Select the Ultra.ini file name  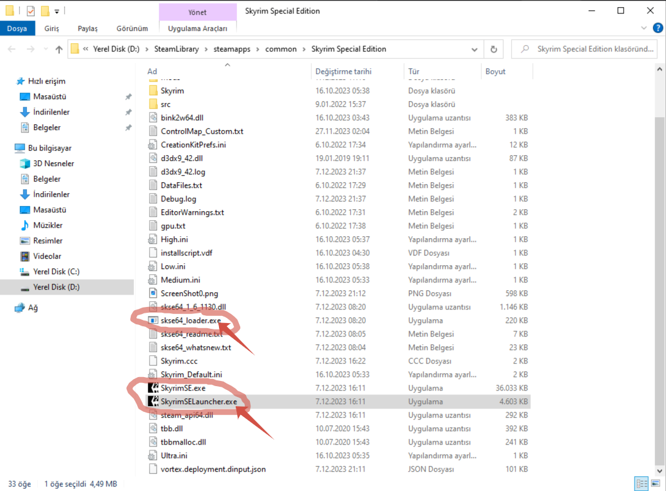(174, 456)
